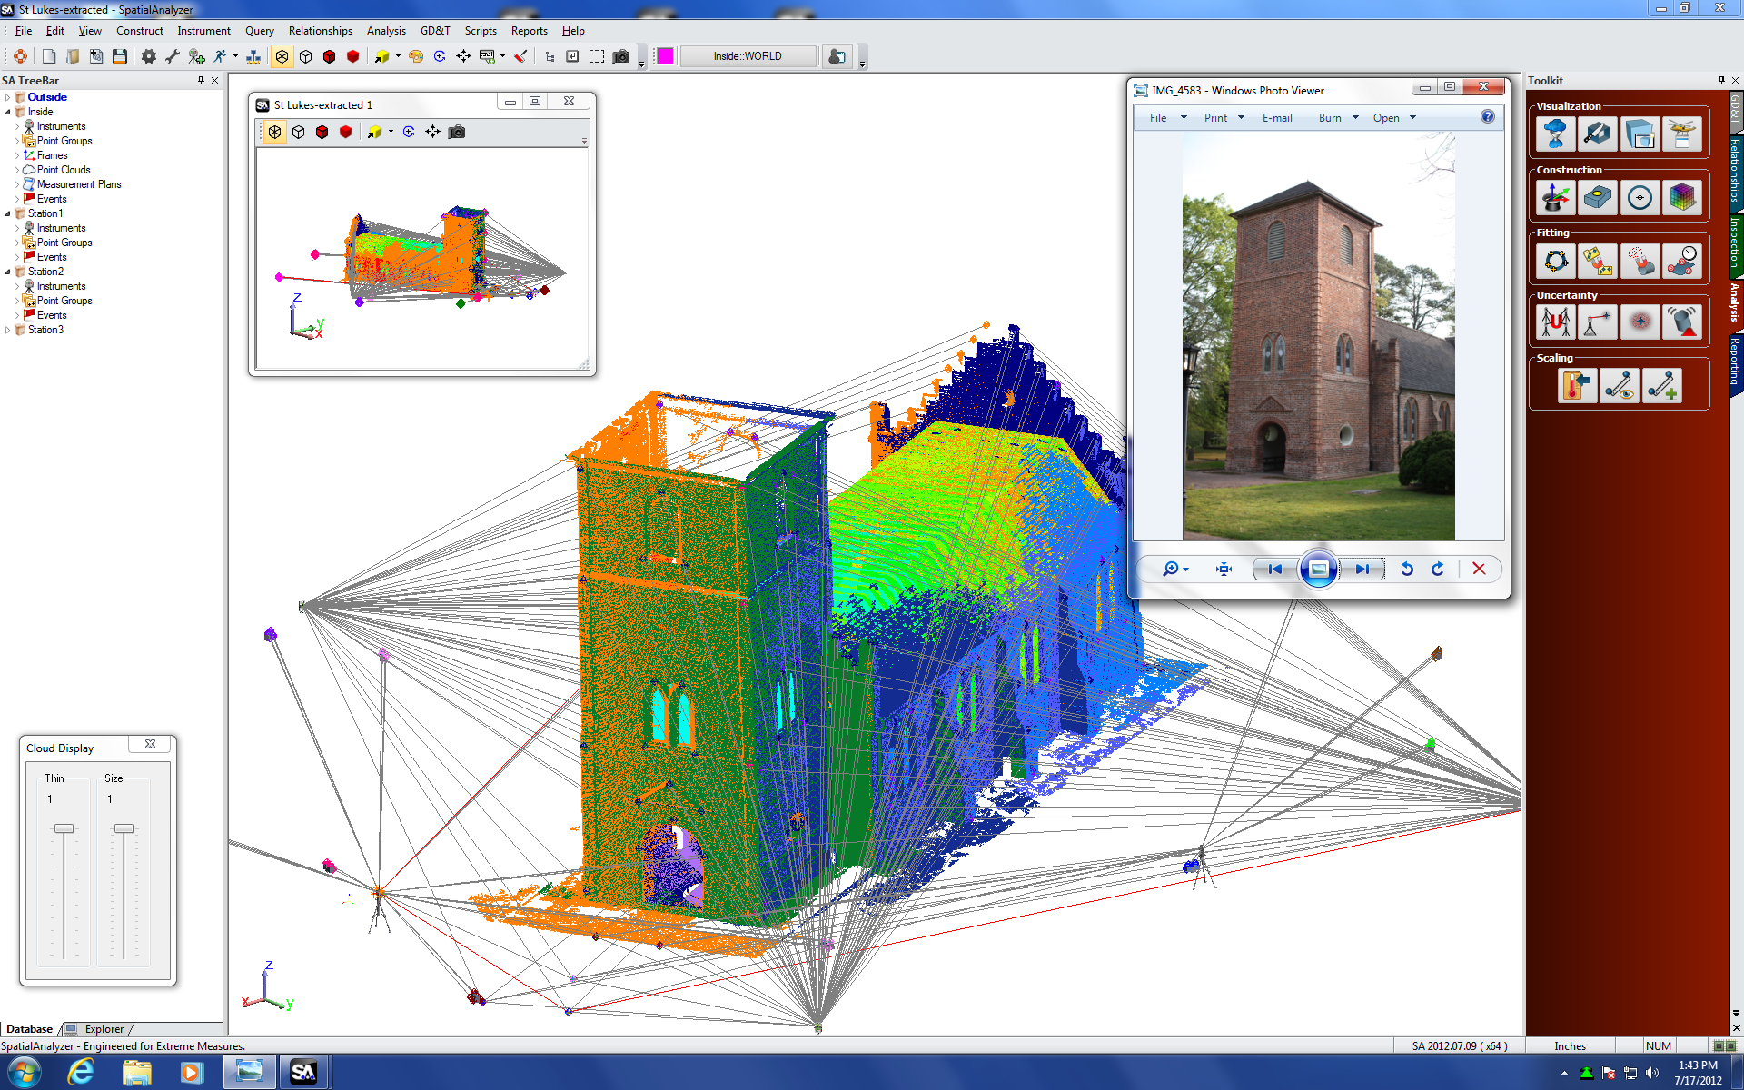Viewport: 1744px width, 1090px height.
Task: Open the point cloud display tool in Visualization
Action: tap(1555, 134)
